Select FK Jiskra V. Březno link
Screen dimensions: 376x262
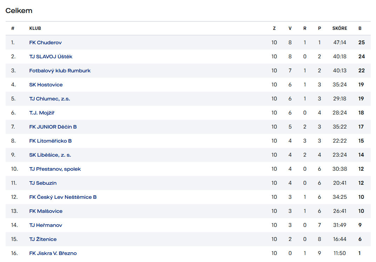coord(53,253)
